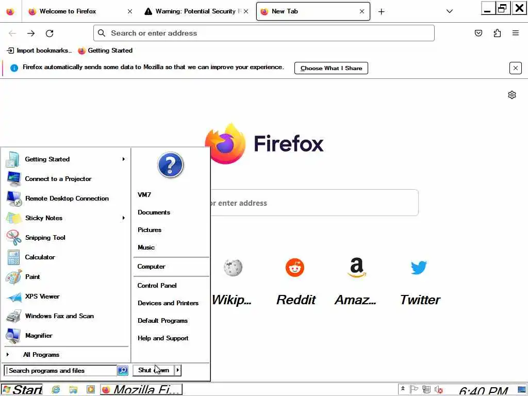The height and width of the screenshot is (396, 528).
Task: Personalize new tab via gear icon
Action: 512,95
